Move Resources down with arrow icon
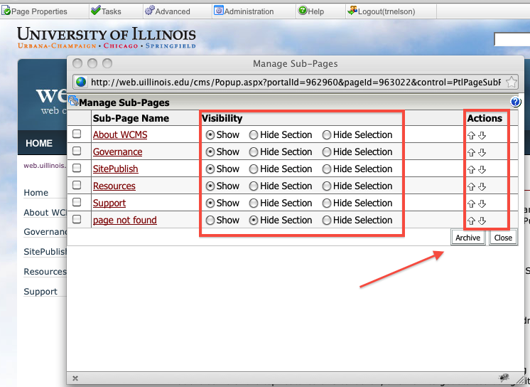The width and height of the screenshot is (530, 387). pos(482,186)
